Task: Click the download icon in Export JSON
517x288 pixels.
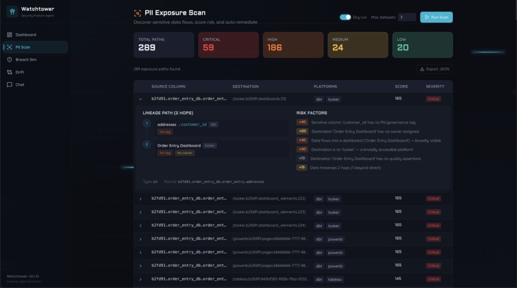Action: pyautogui.click(x=421, y=69)
